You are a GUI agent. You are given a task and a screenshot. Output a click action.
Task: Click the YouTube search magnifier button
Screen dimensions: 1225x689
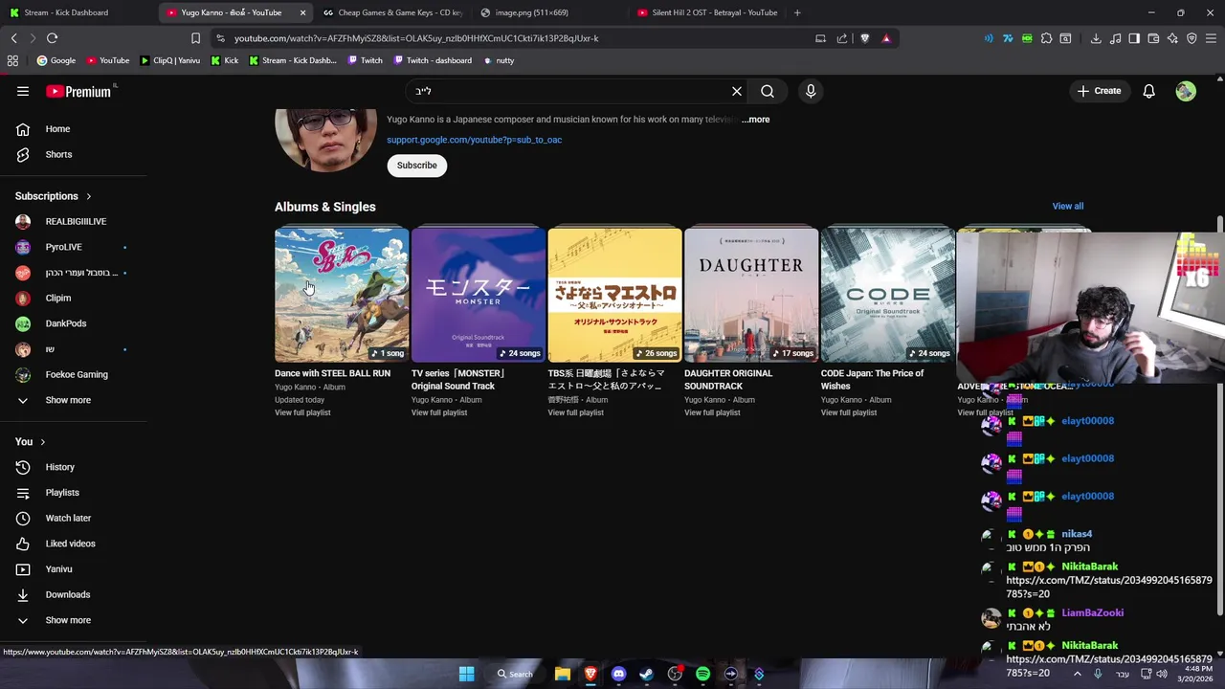(768, 91)
